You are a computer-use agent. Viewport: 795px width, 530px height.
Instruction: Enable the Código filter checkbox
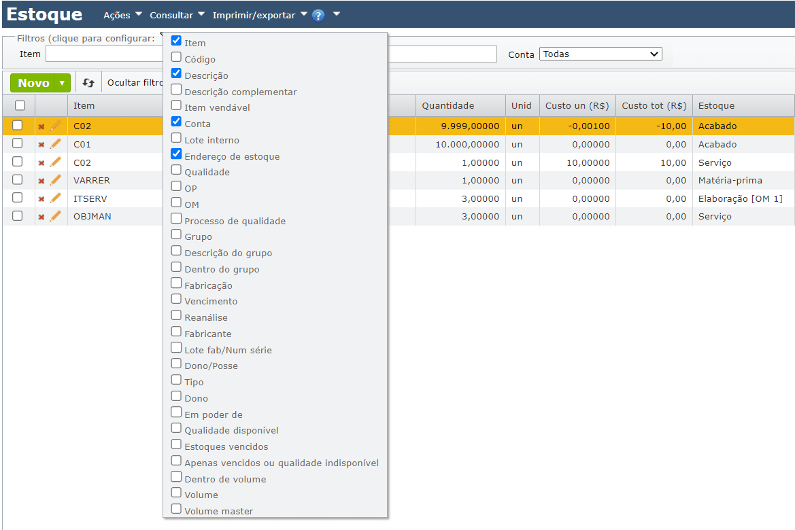tap(176, 57)
